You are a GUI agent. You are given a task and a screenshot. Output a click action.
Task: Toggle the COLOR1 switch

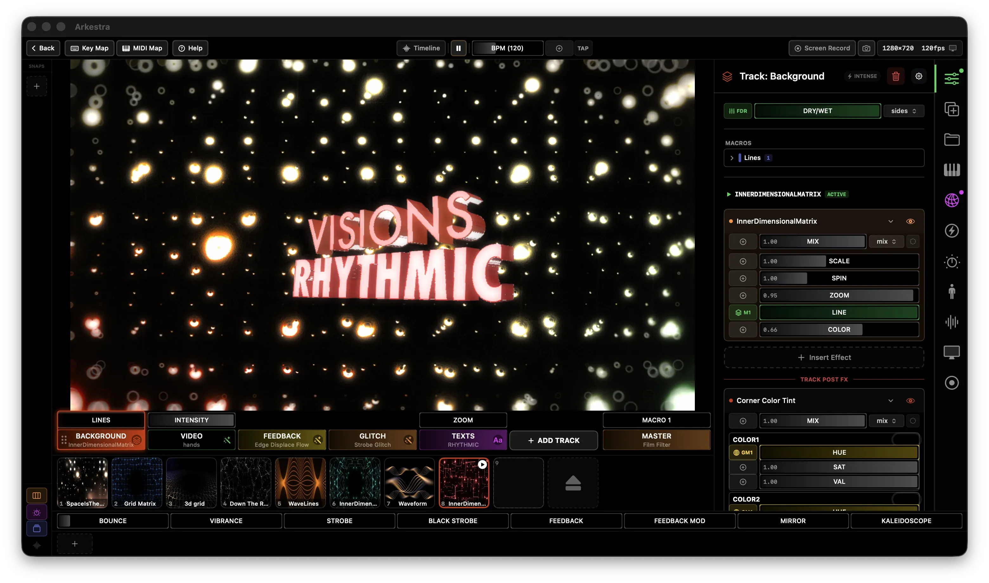point(905,439)
